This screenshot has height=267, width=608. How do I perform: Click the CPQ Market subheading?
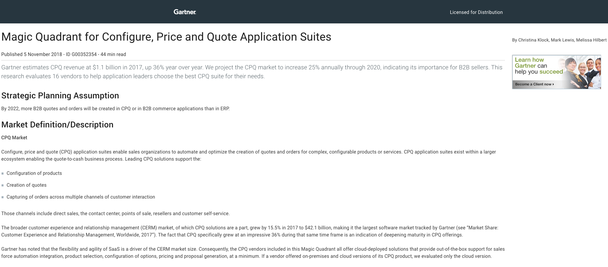pos(14,138)
